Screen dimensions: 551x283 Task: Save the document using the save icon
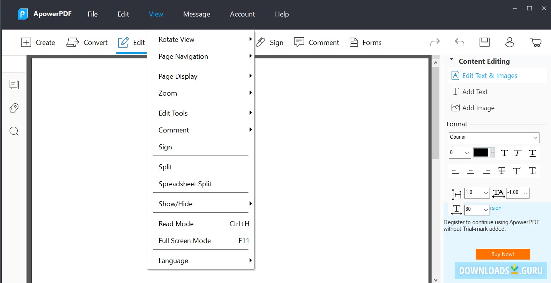[484, 42]
